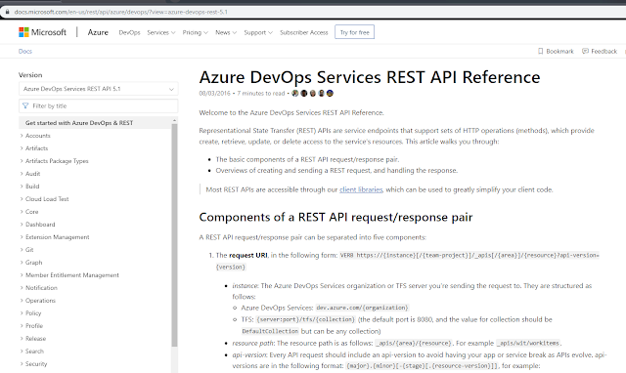The height and width of the screenshot is (373, 626).
Task: Click the Components of a REST API heading
Action: (335, 217)
